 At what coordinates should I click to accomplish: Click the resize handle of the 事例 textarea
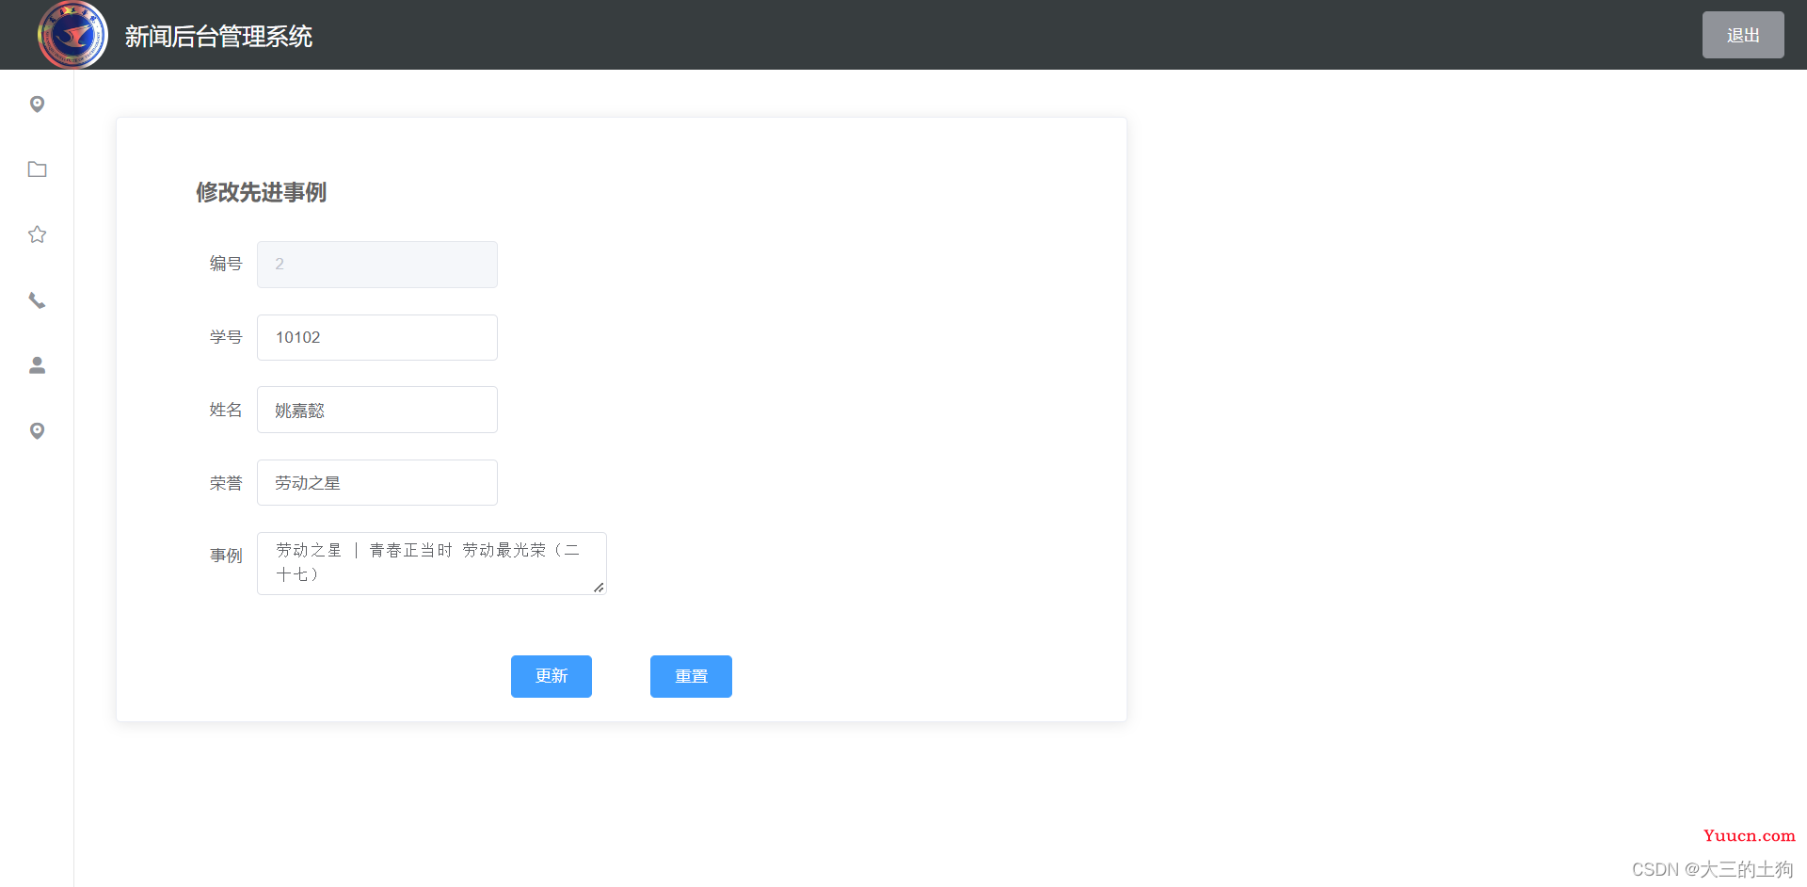pyautogui.click(x=599, y=587)
